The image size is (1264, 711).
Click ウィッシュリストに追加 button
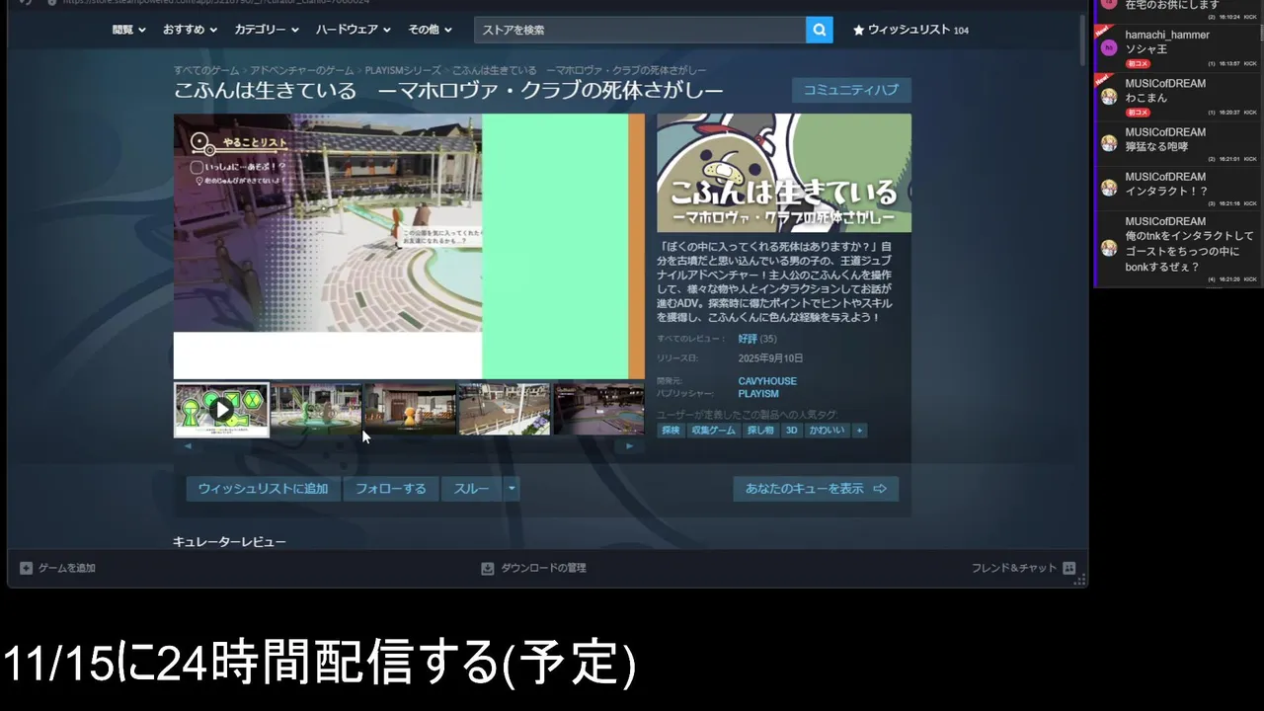coord(263,489)
